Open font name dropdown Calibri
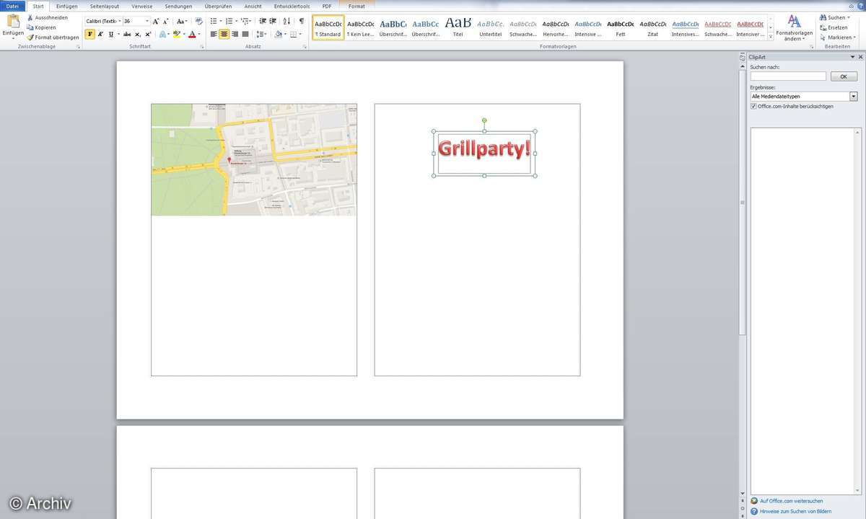Screen dimensions: 866x519 [118, 22]
